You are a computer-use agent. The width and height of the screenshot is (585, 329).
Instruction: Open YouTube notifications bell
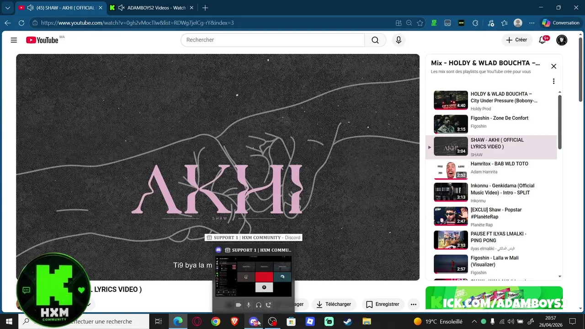pyautogui.click(x=542, y=40)
